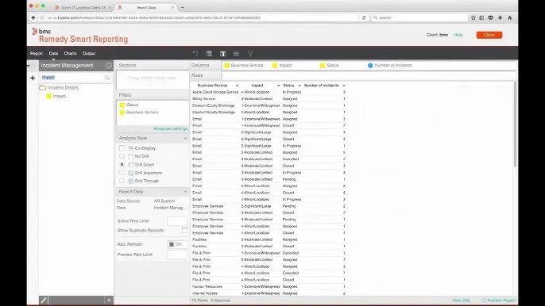The width and height of the screenshot is (545, 306).
Task: Click the Refresh Report link
Action: (501, 300)
